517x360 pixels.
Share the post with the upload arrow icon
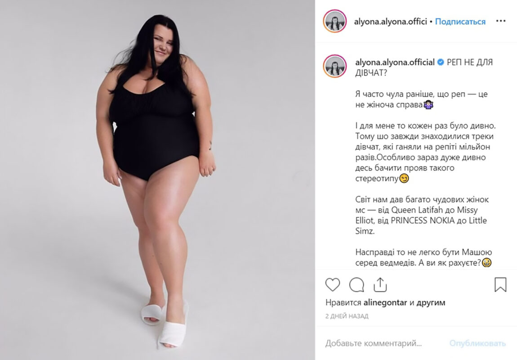click(x=380, y=284)
